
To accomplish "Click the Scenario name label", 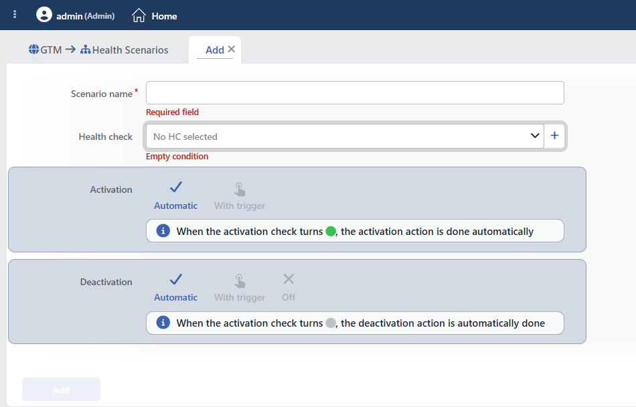I will click(101, 94).
